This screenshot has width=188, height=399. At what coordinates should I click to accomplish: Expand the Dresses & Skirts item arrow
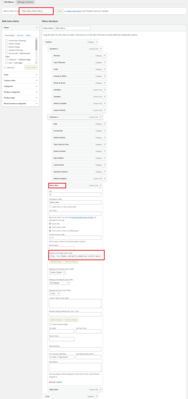pos(105,76)
